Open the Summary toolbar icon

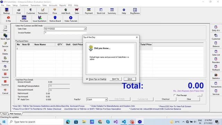click(x=112, y=11)
